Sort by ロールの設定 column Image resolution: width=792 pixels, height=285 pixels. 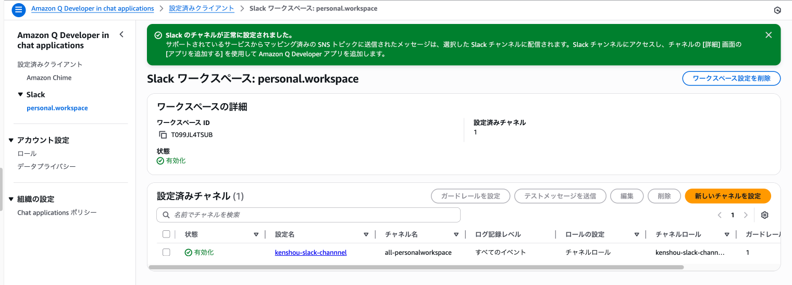pyautogui.click(x=637, y=234)
